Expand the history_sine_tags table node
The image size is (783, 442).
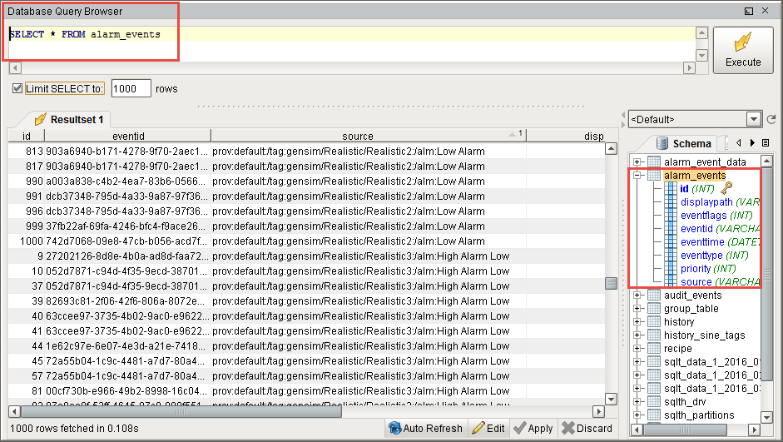tap(637, 335)
